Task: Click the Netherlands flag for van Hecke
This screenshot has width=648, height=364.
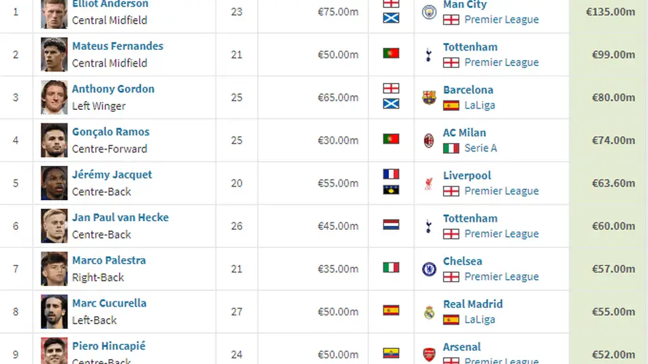Action: coord(391,224)
